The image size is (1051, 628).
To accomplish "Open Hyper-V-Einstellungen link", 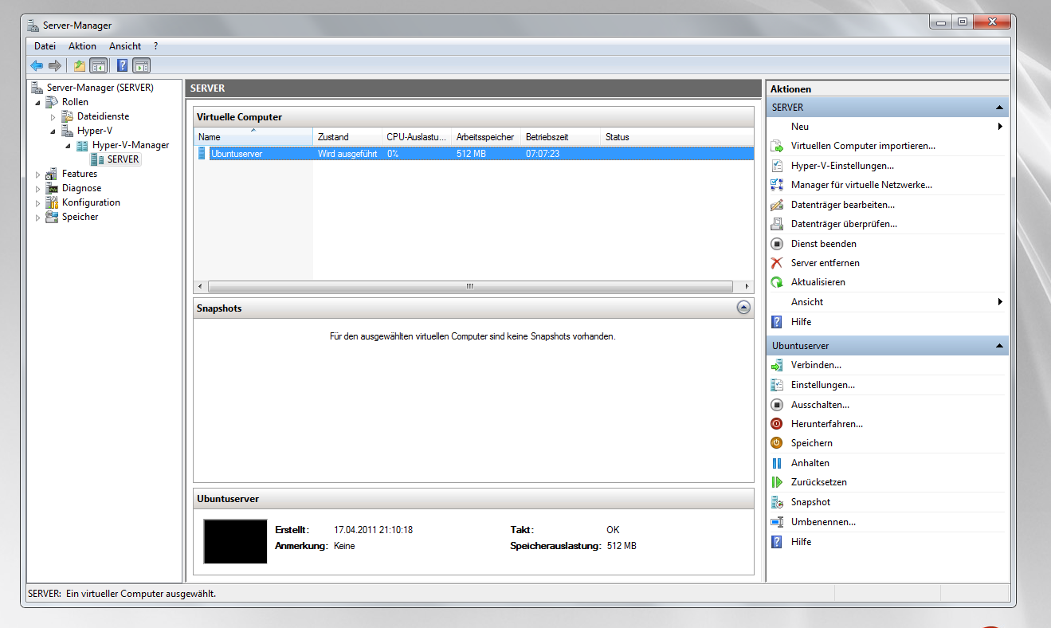I will point(841,166).
